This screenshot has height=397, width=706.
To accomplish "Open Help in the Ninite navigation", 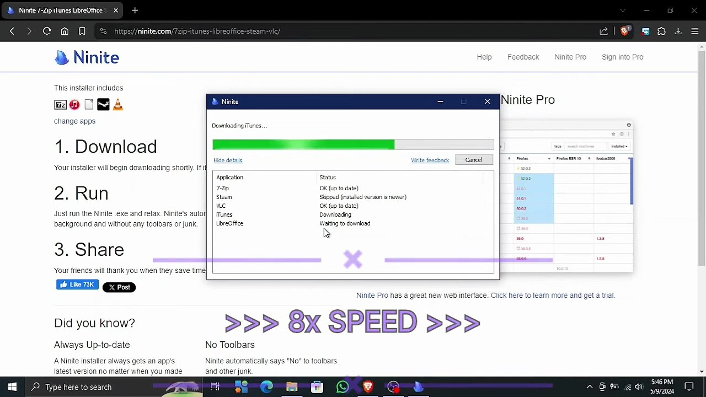I will click(484, 57).
